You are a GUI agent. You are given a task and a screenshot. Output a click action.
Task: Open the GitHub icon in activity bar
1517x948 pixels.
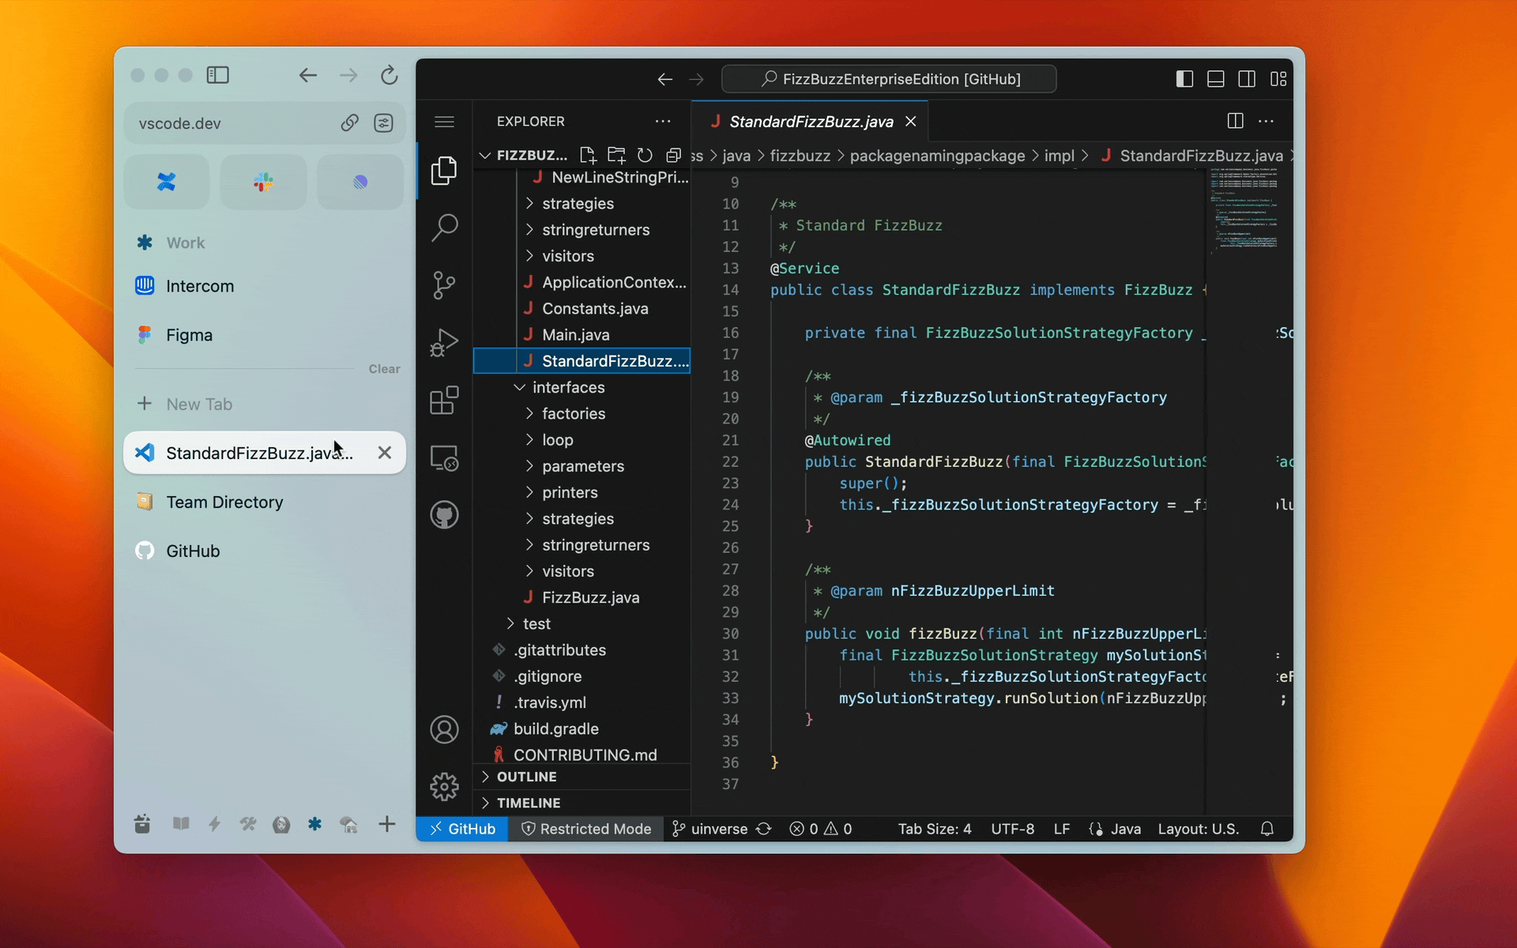445,514
